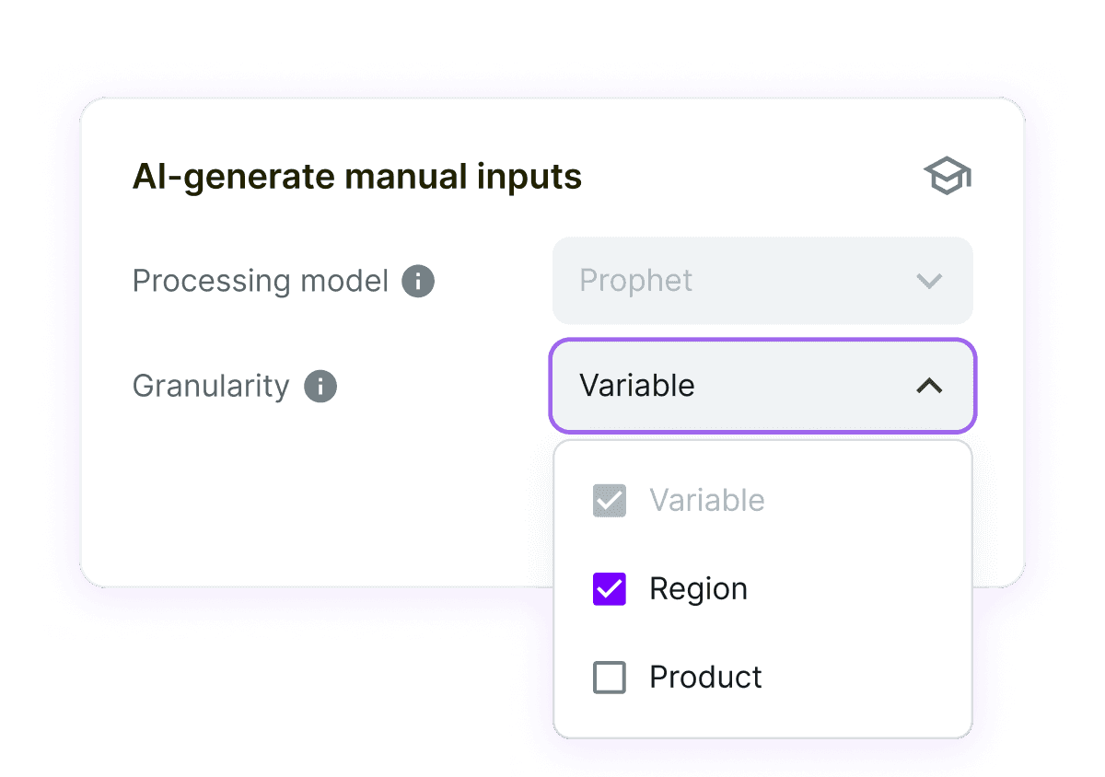Click the info icon beside Processing model
The width and height of the screenshot is (1105, 777).
point(417,281)
